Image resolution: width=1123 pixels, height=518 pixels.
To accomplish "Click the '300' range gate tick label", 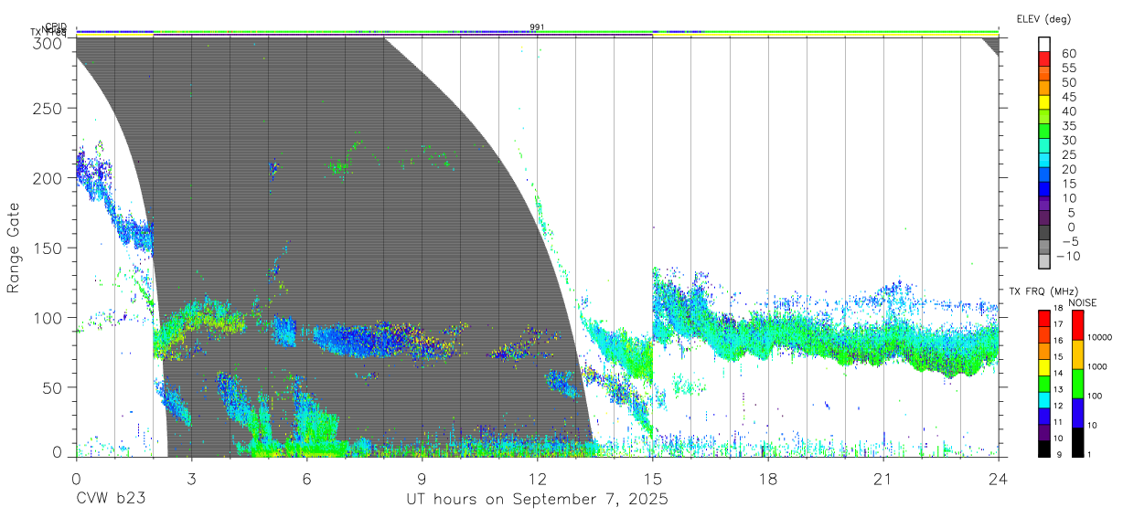I will click(x=48, y=42).
